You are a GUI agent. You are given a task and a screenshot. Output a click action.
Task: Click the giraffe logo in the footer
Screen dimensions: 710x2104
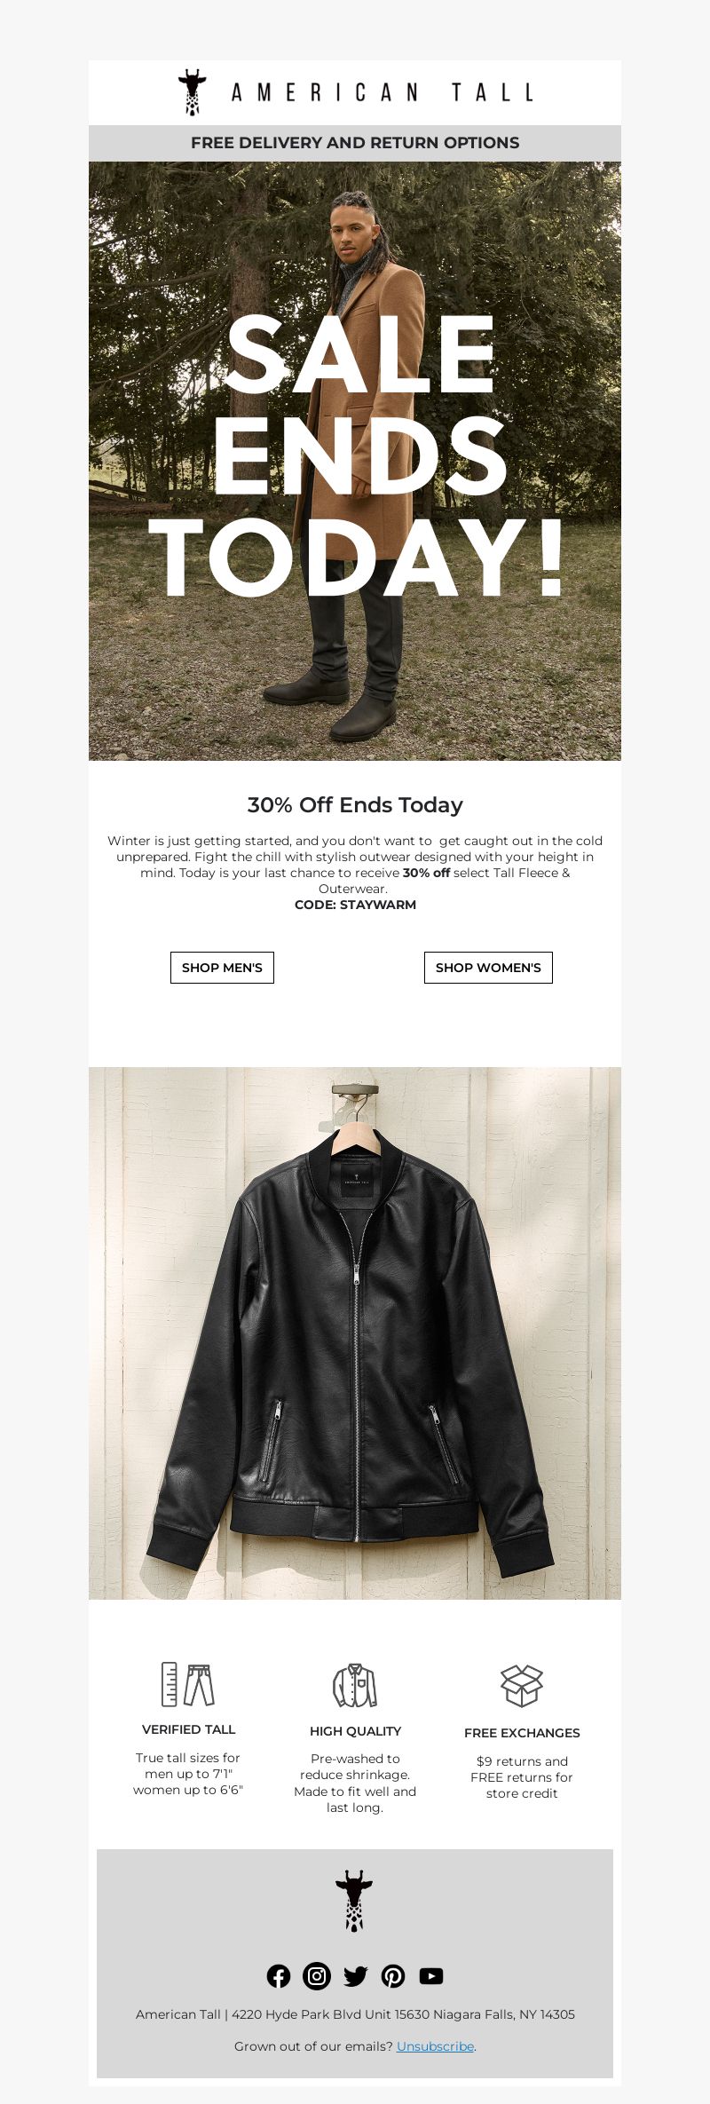point(354,1901)
